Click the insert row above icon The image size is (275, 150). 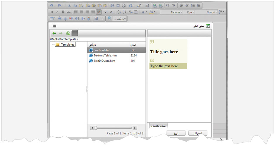pos(60,19)
